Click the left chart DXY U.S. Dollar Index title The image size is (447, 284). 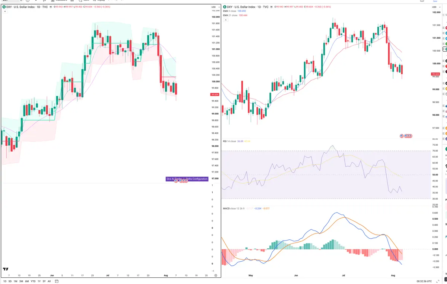tap(27, 7)
